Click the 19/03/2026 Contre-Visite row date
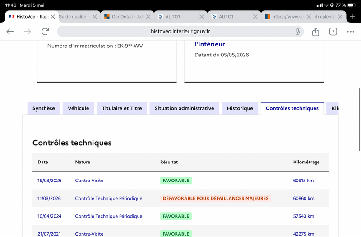This screenshot has width=361, height=237. 50,181
